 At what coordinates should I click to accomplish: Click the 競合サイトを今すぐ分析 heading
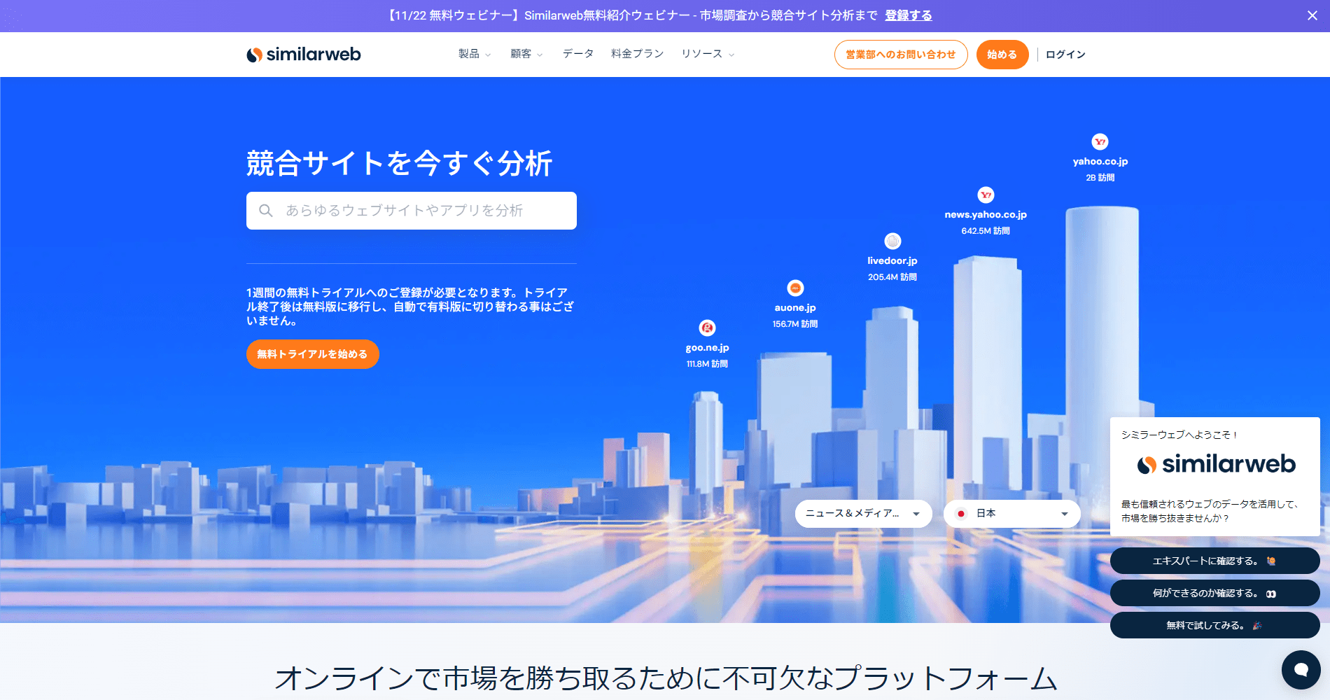coord(400,164)
